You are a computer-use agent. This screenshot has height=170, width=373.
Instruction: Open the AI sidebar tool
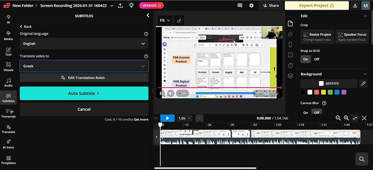click(8, 19)
